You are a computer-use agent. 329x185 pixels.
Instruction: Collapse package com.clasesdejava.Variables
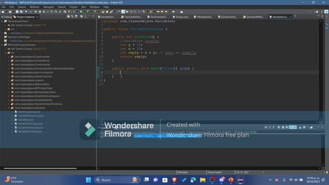(9, 108)
